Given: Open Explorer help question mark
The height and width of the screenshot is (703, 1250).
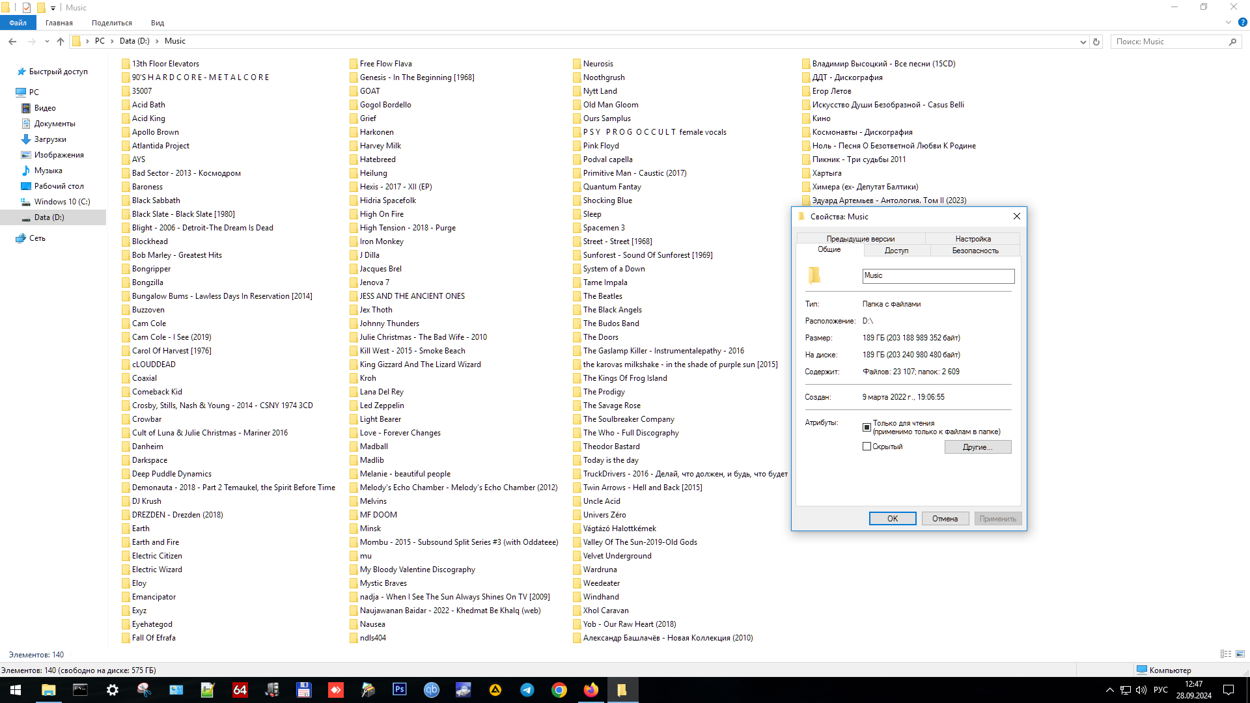Looking at the screenshot, I should point(1242,22).
